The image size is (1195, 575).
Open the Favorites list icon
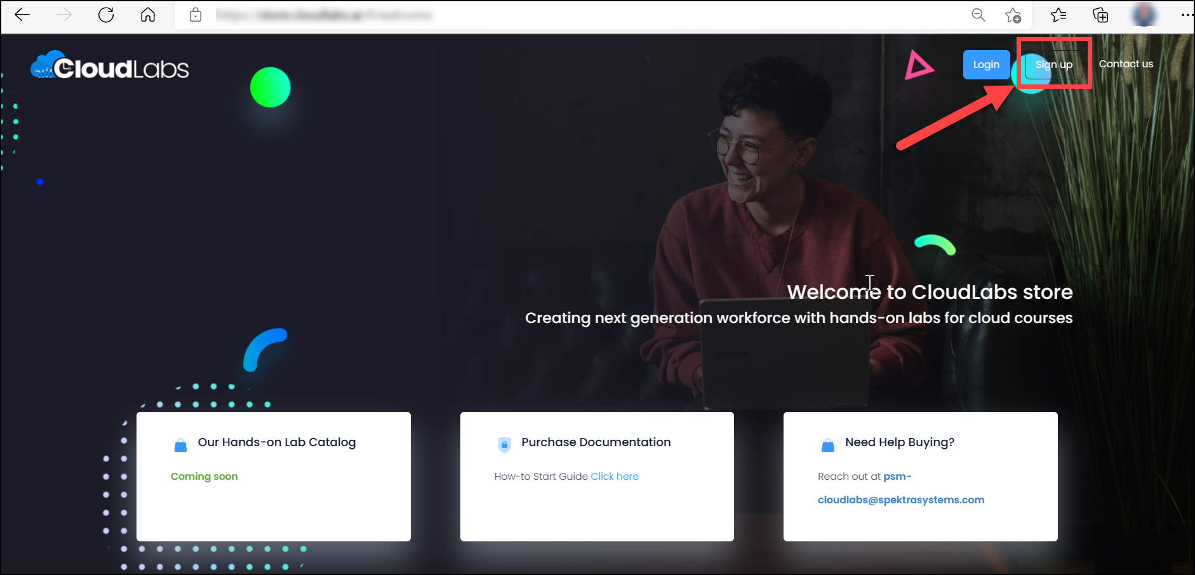point(1058,15)
